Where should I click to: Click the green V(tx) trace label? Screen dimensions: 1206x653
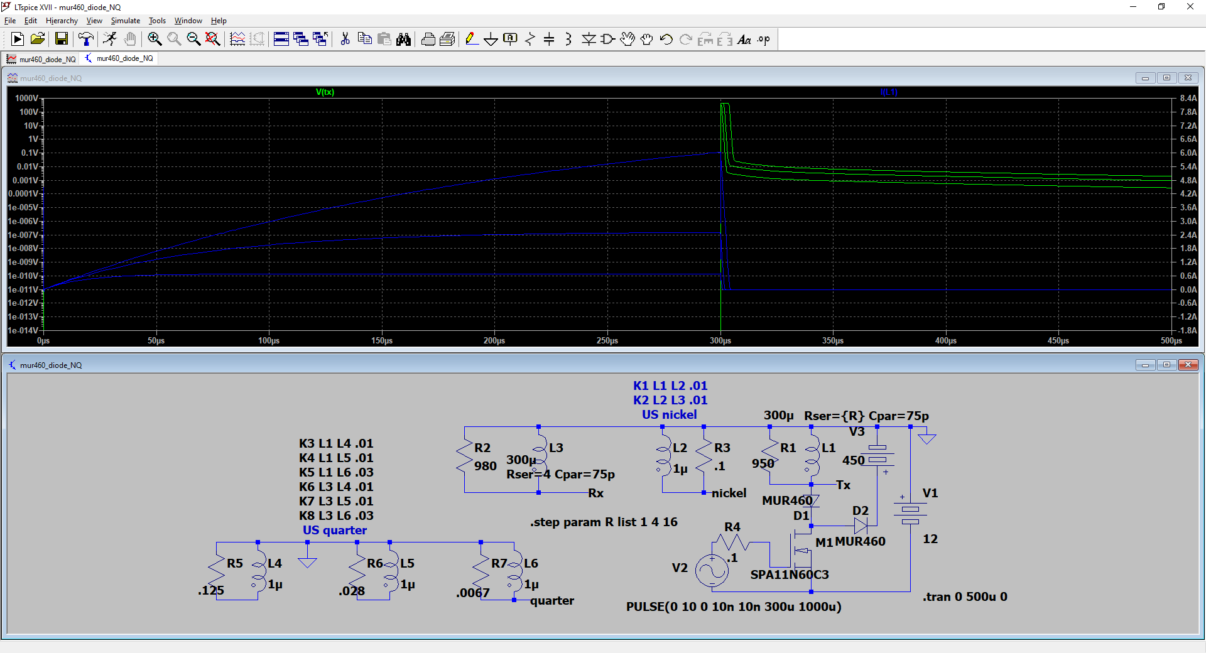[x=325, y=92]
